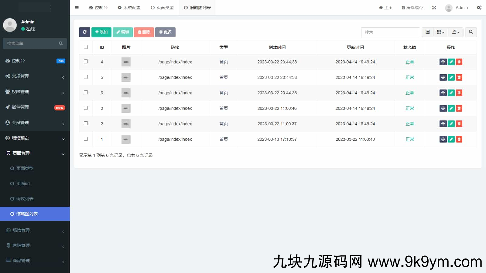Open 页面类型 in the sidebar submenu
Screen dimensions: 486x273
pyautogui.click(x=25, y=168)
